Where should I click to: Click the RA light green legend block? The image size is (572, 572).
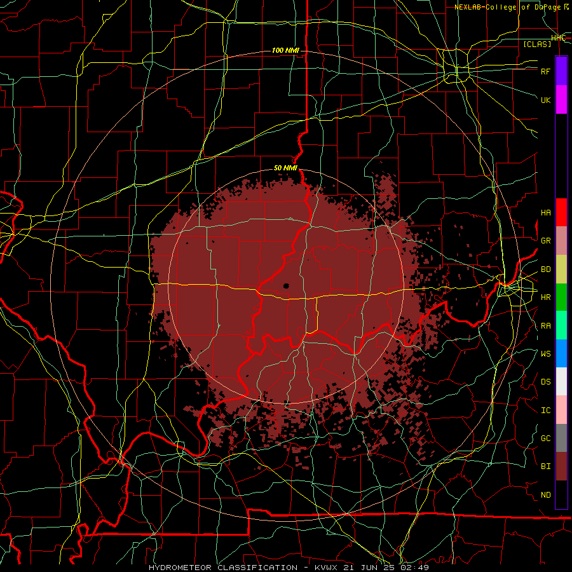click(561, 325)
